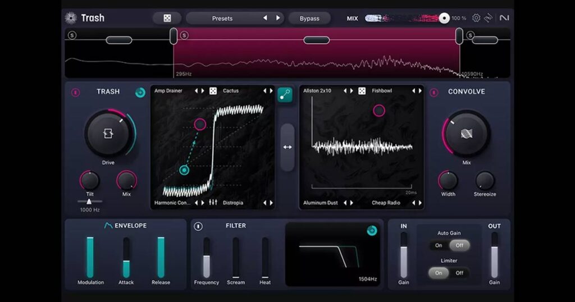This screenshot has height=302, width=575.
Task: Turn Auto Gain On
Action: coord(439,245)
